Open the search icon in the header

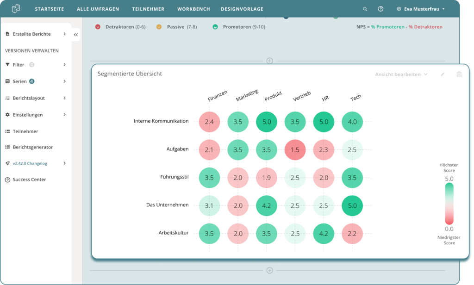tap(365, 9)
